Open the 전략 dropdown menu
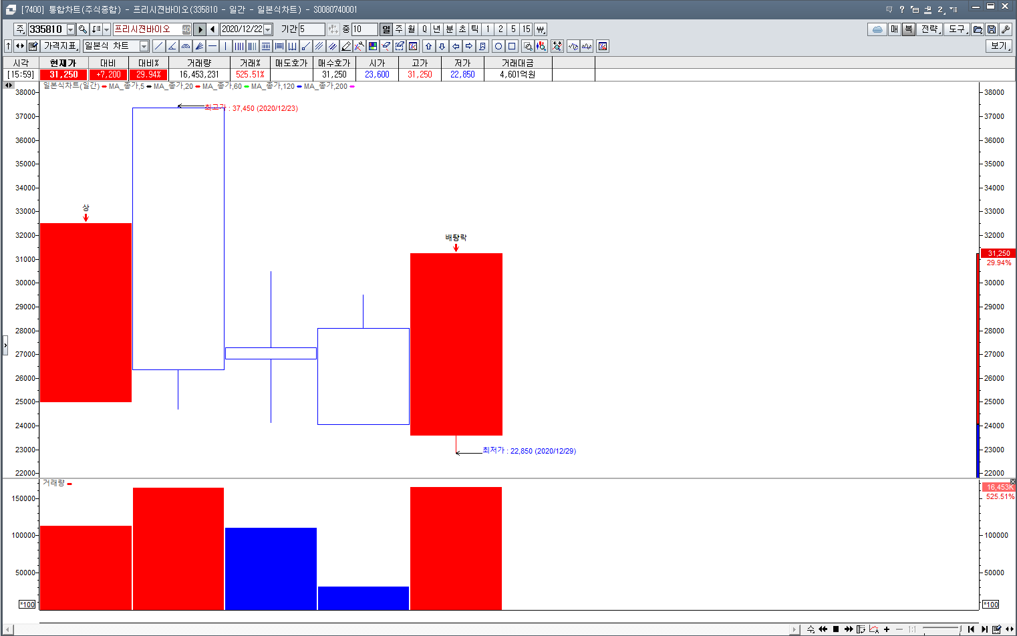This screenshot has height=636, width=1017. click(x=930, y=29)
